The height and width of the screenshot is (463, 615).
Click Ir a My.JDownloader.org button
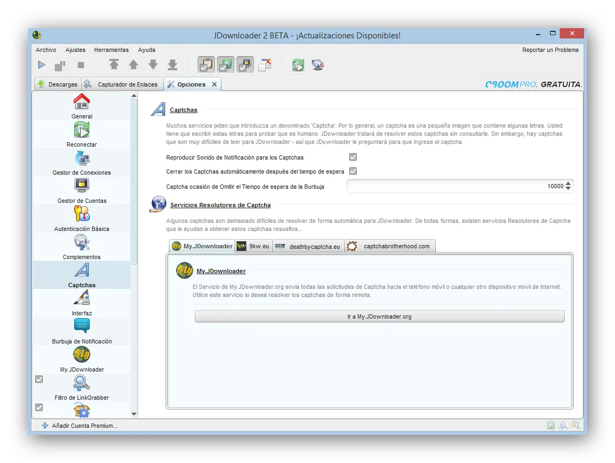(380, 316)
